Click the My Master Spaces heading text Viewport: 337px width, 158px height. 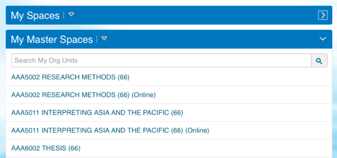[x=52, y=40]
